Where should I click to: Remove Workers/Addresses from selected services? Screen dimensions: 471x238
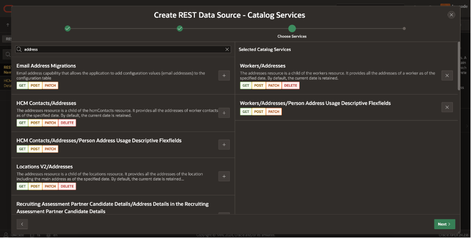click(447, 76)
